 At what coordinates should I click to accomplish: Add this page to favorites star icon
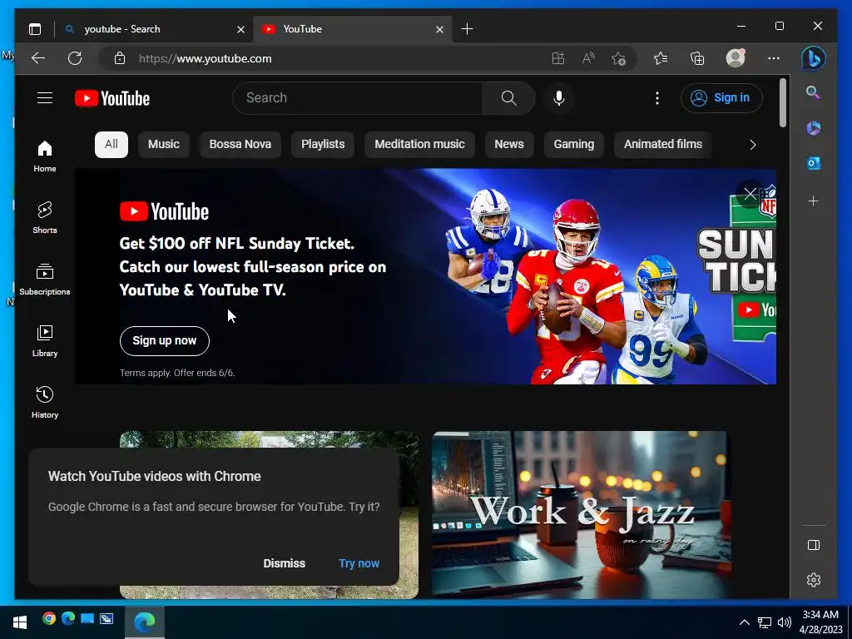click(618, 58)
